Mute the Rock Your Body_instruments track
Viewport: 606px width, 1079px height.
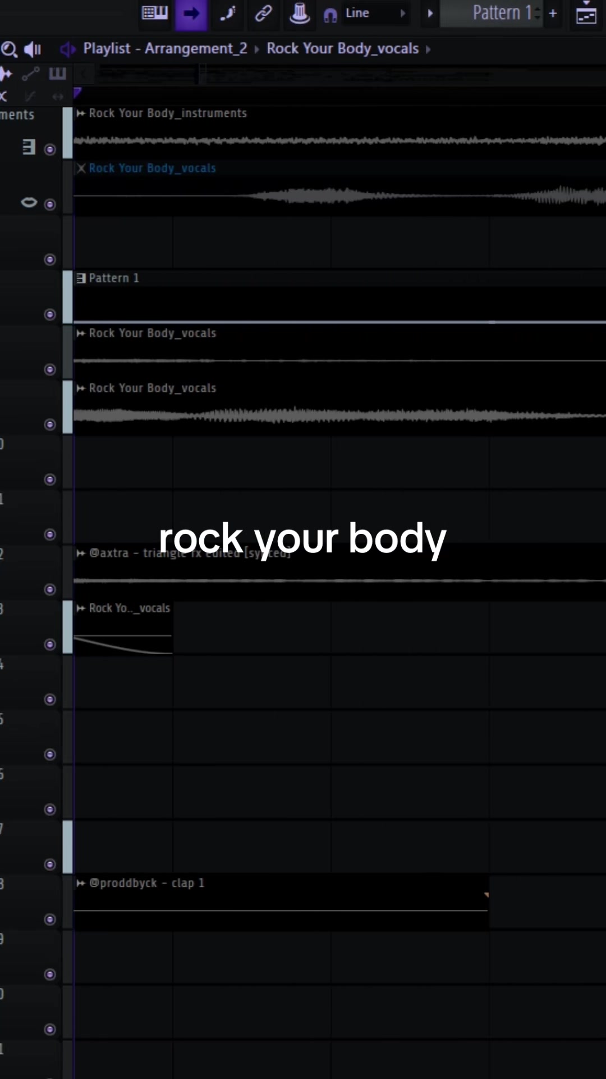click(x=50, y=149)
